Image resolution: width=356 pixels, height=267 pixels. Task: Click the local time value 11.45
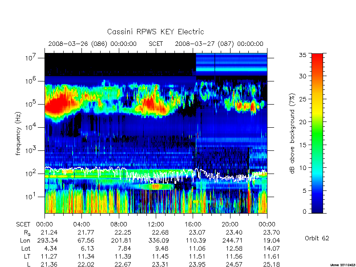(160, 256)
